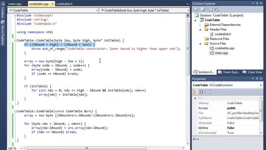Click the Properties grid scroll-down arrow
266x150 pixels.
[x=261, y=133]
